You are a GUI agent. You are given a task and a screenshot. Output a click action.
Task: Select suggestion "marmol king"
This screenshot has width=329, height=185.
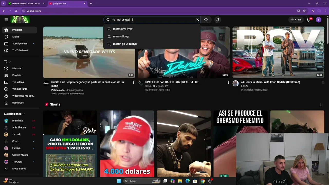click(x=152, y=36)
